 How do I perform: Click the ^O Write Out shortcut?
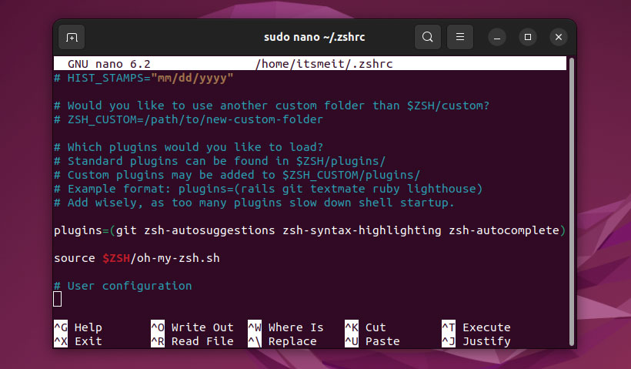tap(192, 327)
